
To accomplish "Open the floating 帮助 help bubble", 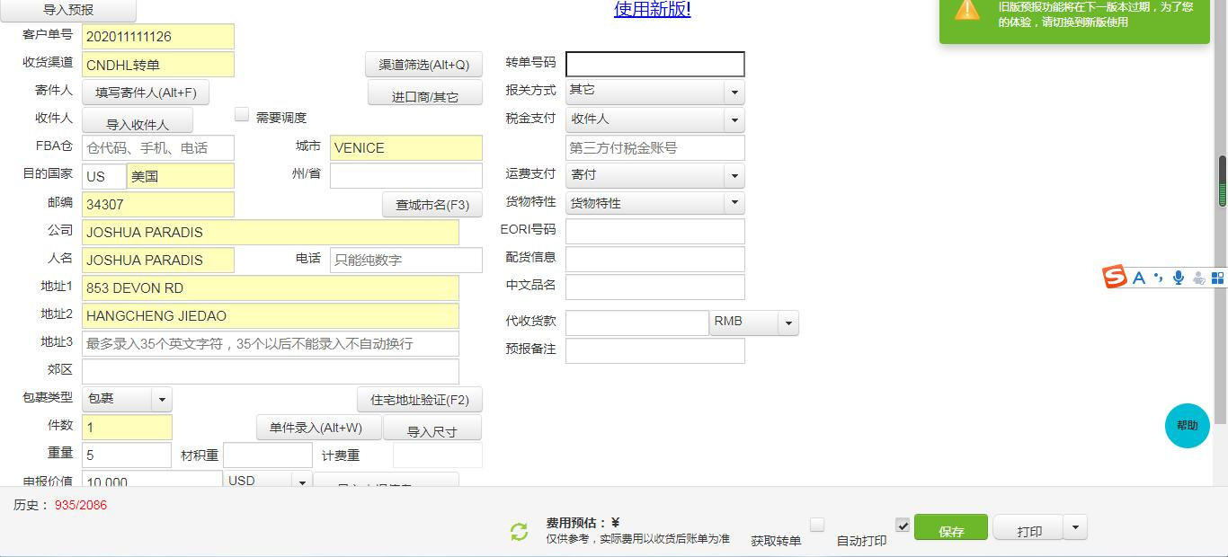I will point(1187,426).
